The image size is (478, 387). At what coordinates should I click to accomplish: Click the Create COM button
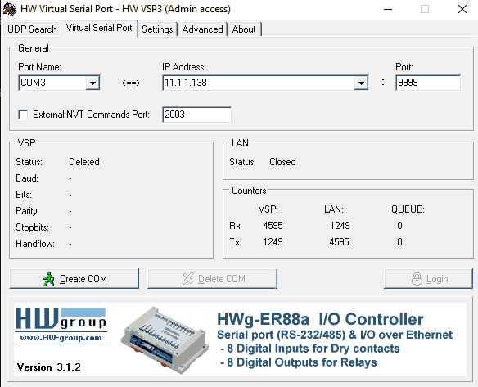coord(74,279)
